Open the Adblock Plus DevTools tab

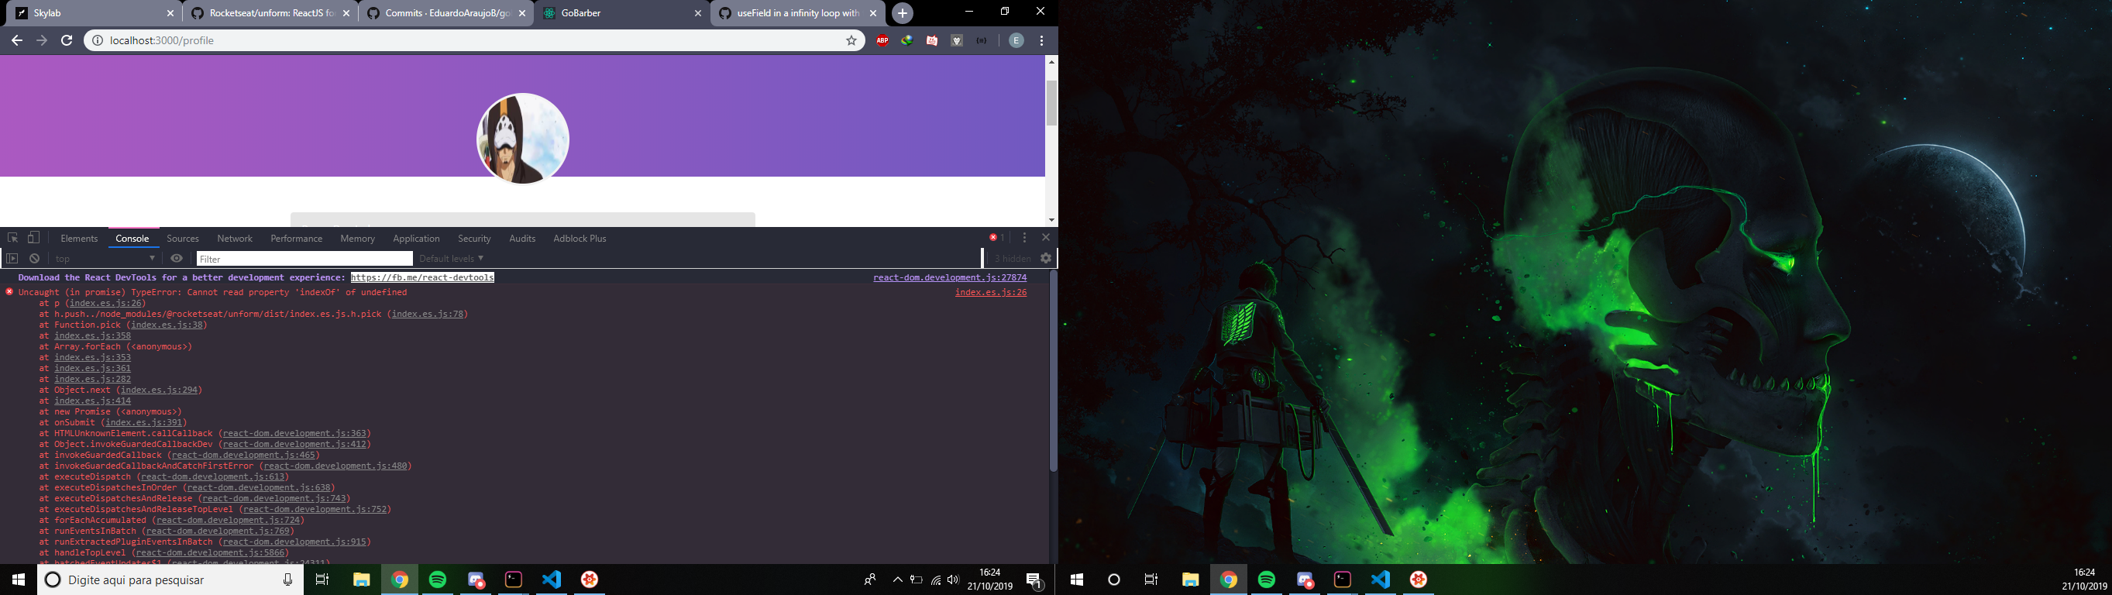tap(580, 239)
